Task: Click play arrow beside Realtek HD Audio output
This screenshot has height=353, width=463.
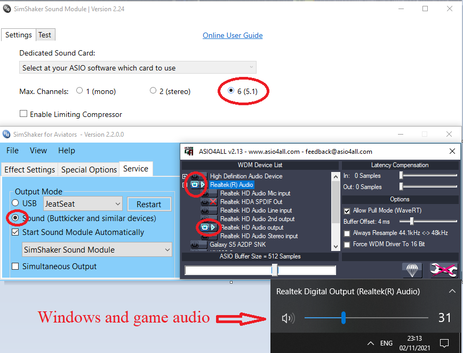Action: (x=213, y=228)
